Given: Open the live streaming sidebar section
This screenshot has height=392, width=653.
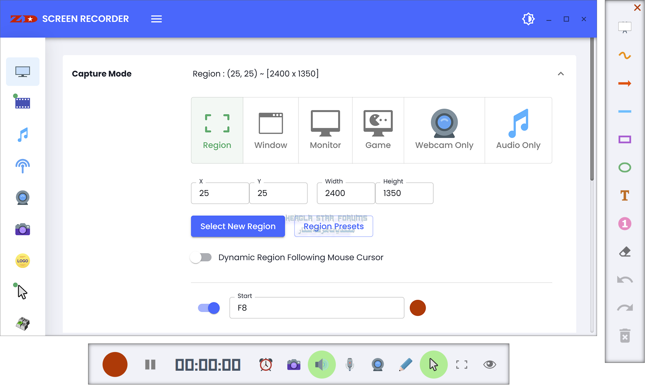Looking at the screenshot, I should pyautogui.click(x=22, y=166).
